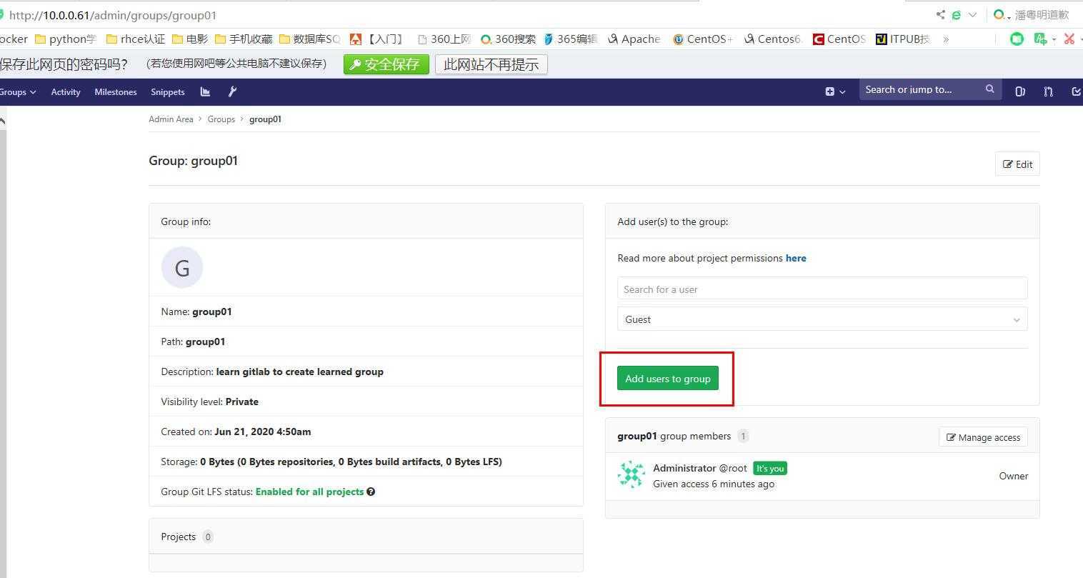Open the access level Guest dropdown
Screen dimensions: 1083x578
pos(822,319)
